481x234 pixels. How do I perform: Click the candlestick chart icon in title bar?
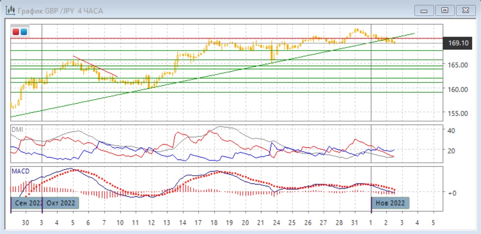(x=8, y=9)
